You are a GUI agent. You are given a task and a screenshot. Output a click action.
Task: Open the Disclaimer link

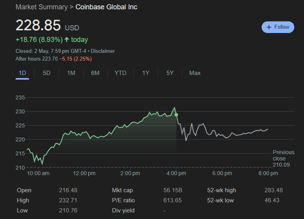[103, 51]
